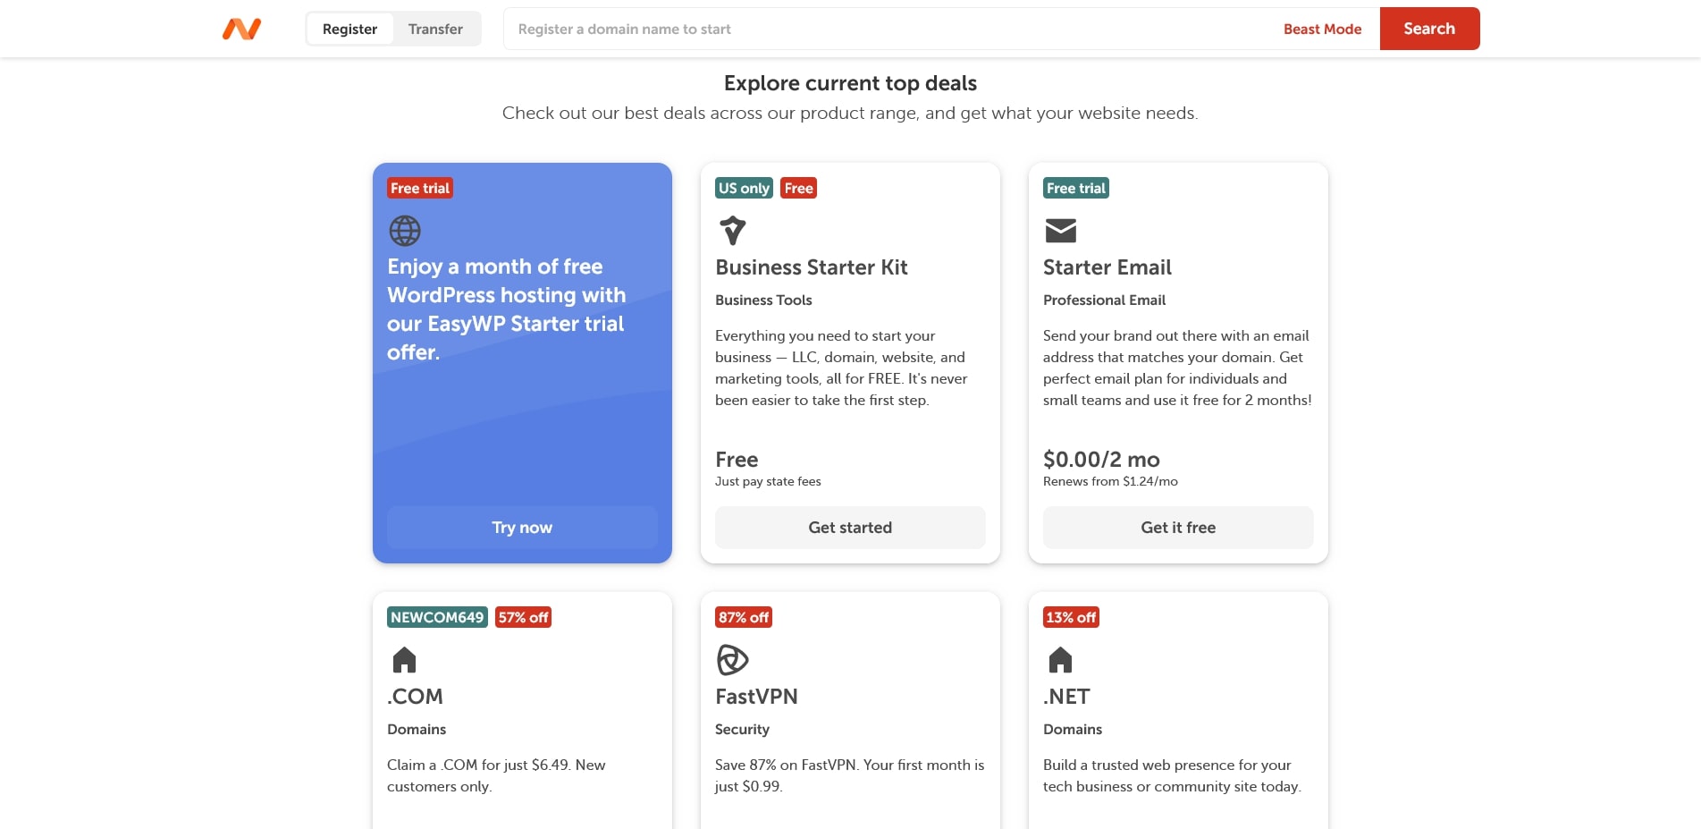The width and height of the screenshot is (1701, 829).
Task: Click Try now on the EasyWP offer
Action: point(522,527)
